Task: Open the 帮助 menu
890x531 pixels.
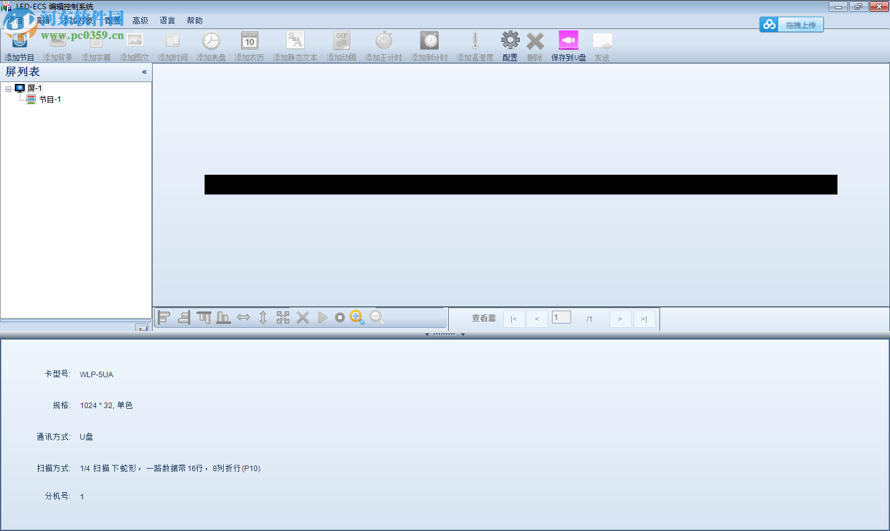Action: tap(195, 20)
